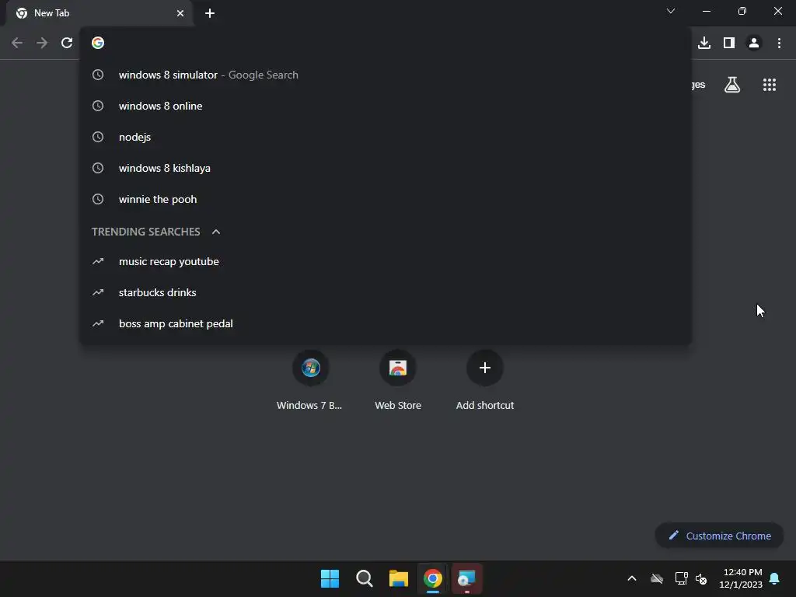The image size is (796, 597).
Task: Select suggestion 'windows 8 online'
Action: [x=386, y=106]
